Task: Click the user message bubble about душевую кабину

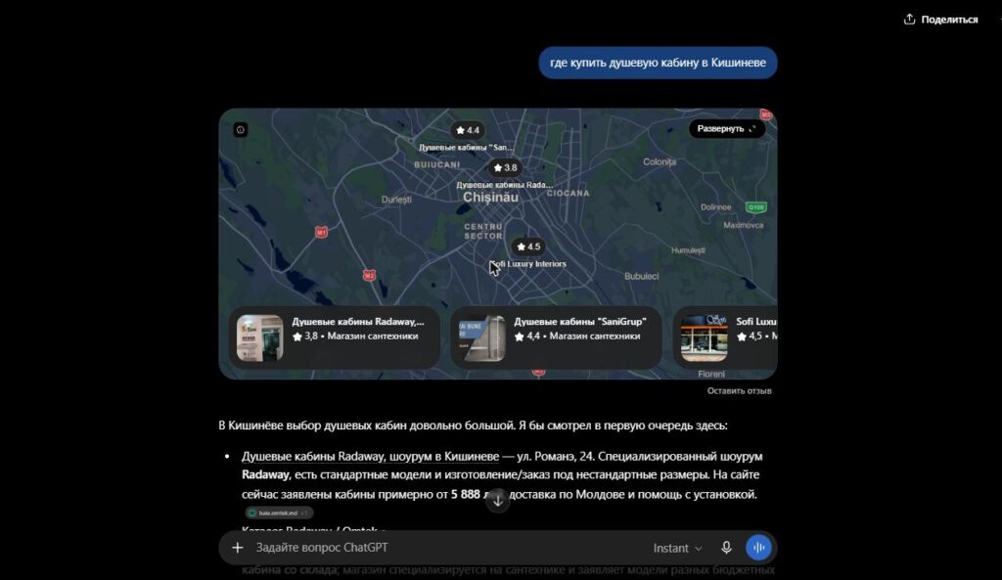Action: coord(658,63)
